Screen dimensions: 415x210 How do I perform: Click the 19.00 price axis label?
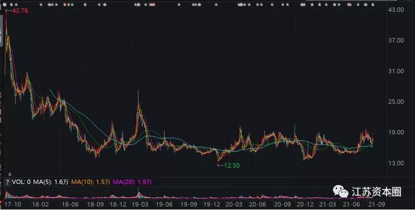(x=396, y=132)
